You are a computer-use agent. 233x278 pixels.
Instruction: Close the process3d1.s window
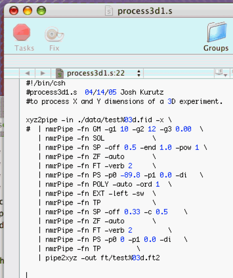pos(14,11)
